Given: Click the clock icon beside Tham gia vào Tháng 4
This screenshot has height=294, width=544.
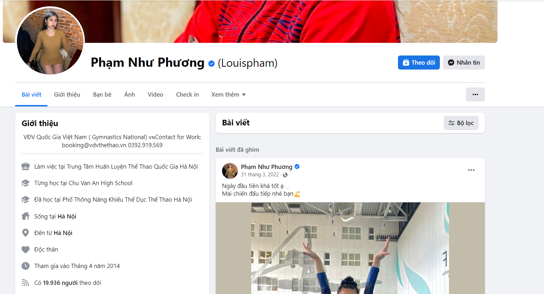Looking at the screenshot, I should pos(25,266).
